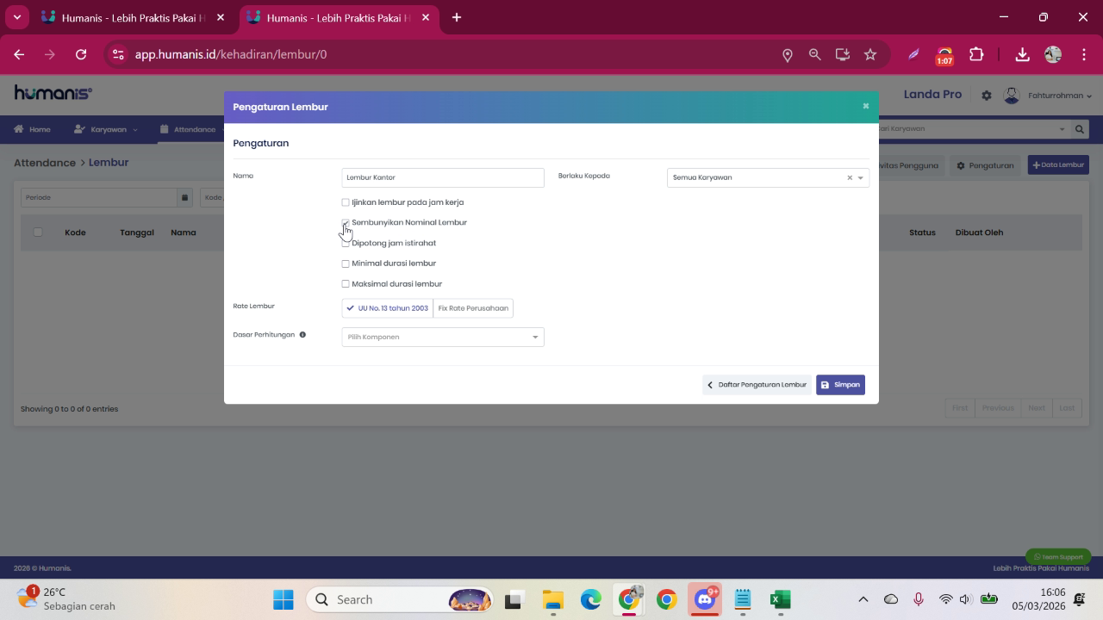
Task: Open Microsoft Edge from taskbar
Action: 590,599
